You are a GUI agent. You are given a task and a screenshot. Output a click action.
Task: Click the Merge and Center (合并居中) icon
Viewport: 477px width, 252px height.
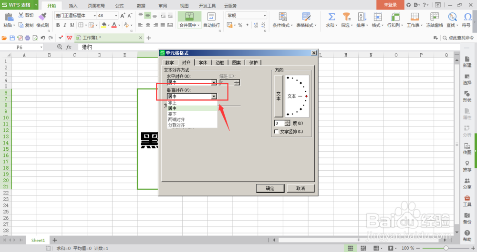click(x=189, y=17)
